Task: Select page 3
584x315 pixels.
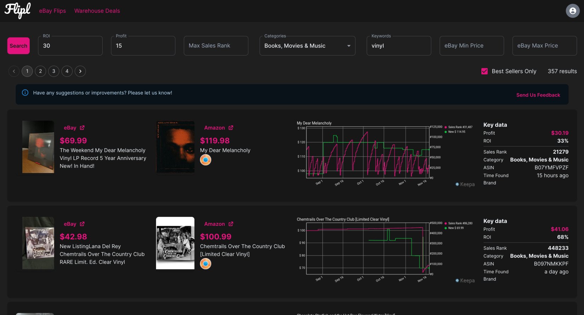Action: coord(54,71)
